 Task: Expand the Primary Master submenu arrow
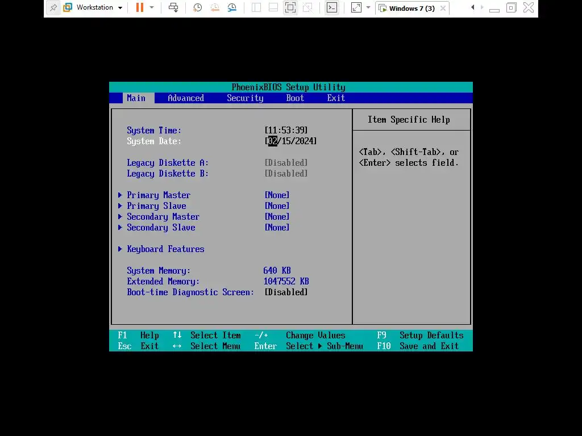pyautogui.click(x=120, y=195)
